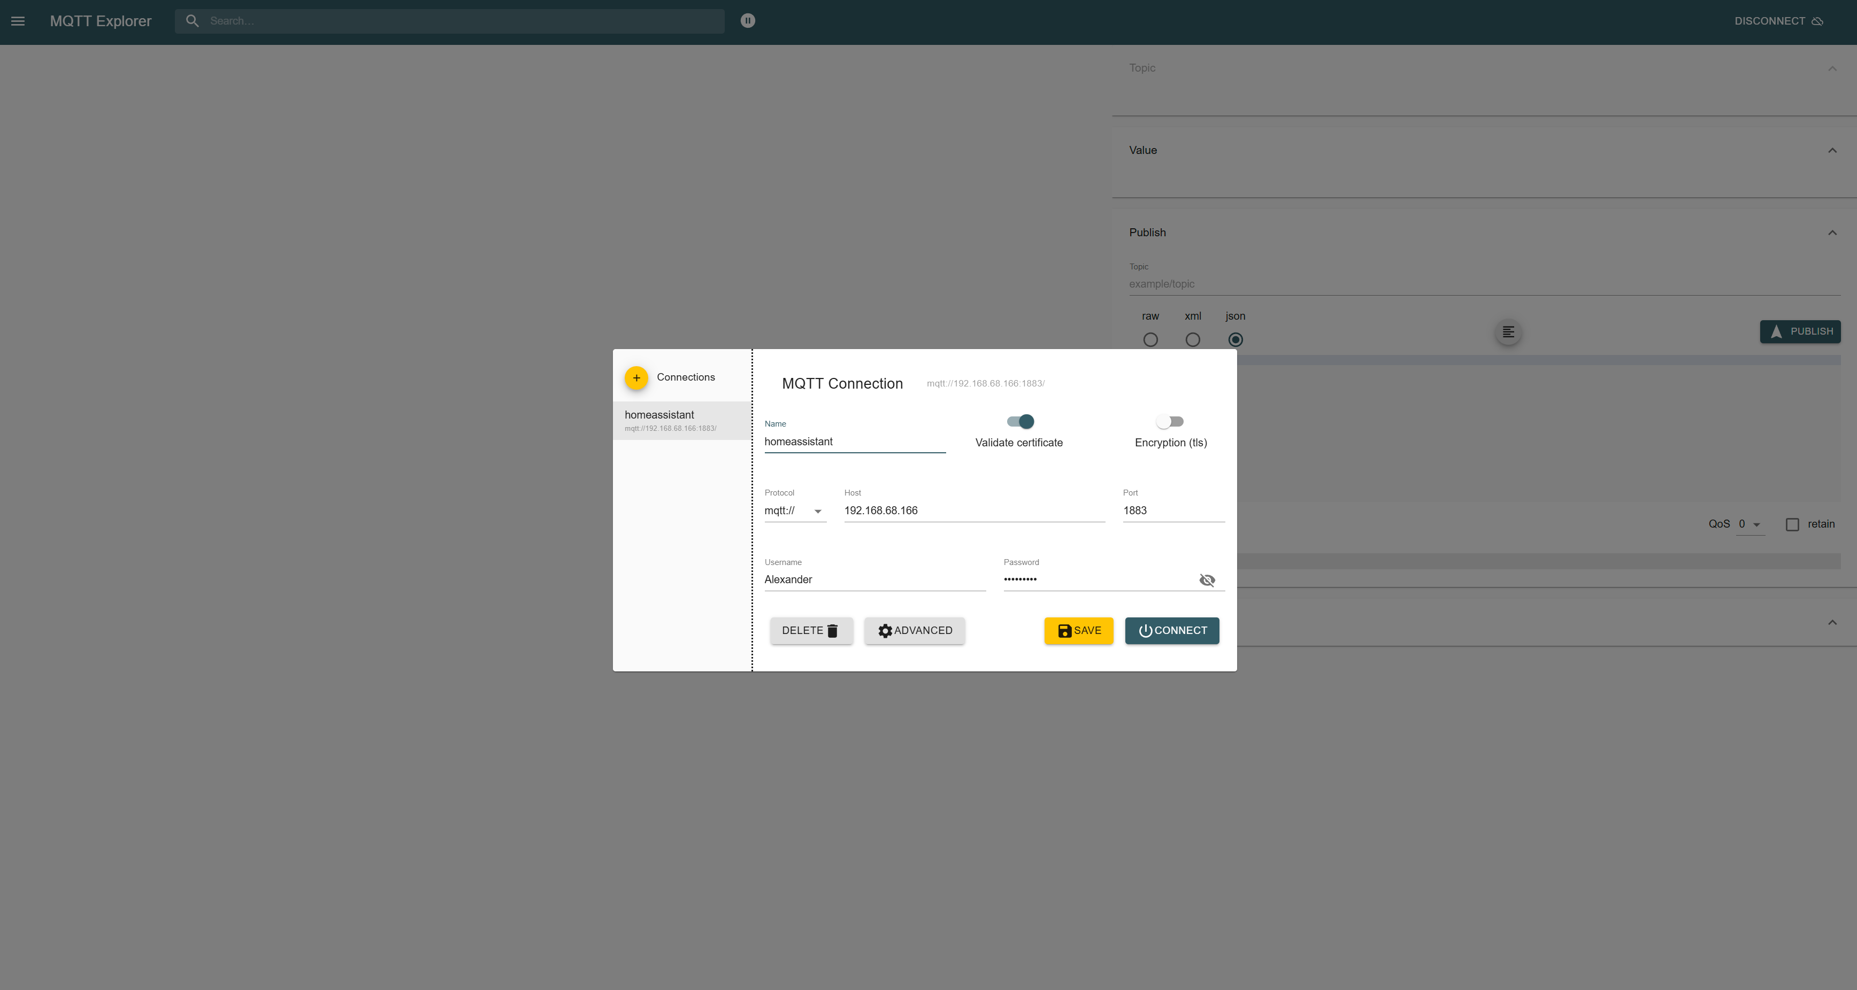The image size is (1857, 990).
Task: Click the yellow add connection plus button
Action: (636, 377)
